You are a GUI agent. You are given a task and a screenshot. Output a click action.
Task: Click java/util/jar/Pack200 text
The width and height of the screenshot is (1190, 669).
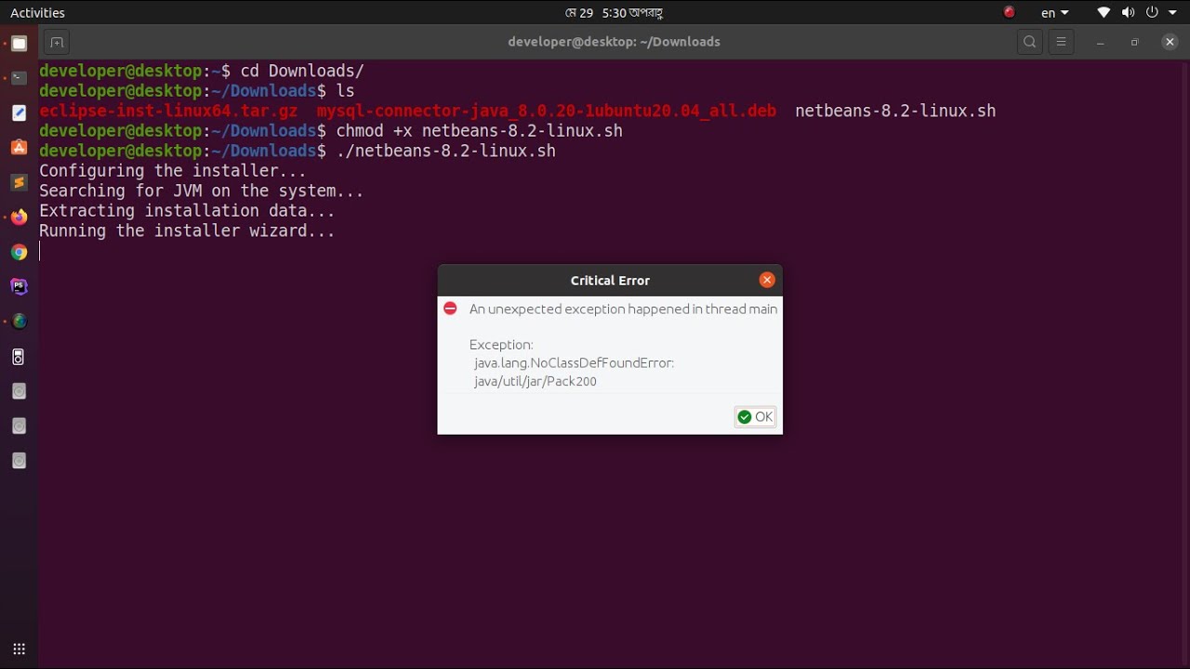[x=535, y=382]
